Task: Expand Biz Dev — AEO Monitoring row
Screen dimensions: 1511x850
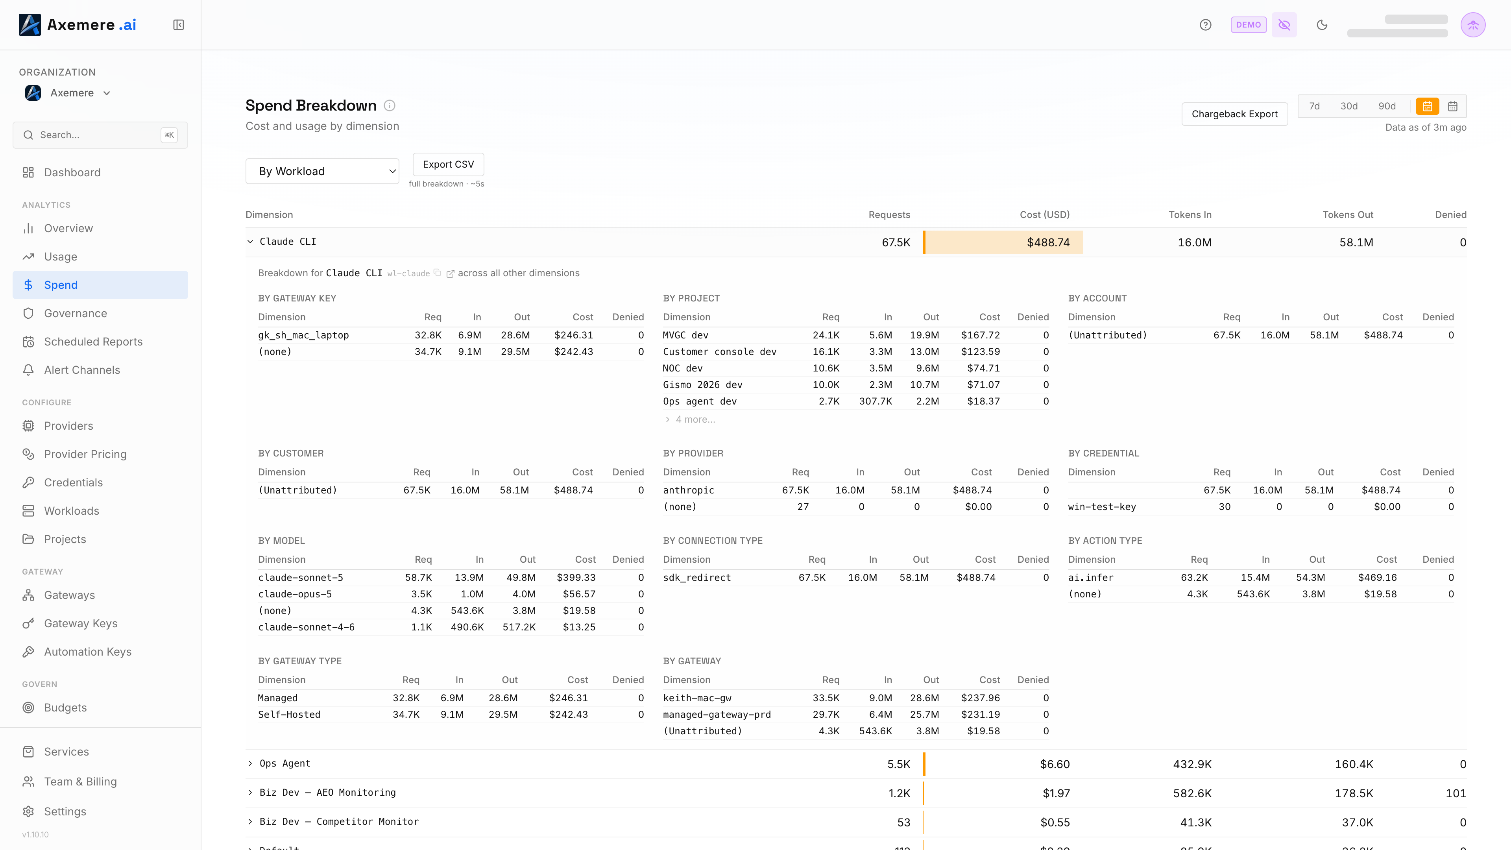Action: (250, 793)
